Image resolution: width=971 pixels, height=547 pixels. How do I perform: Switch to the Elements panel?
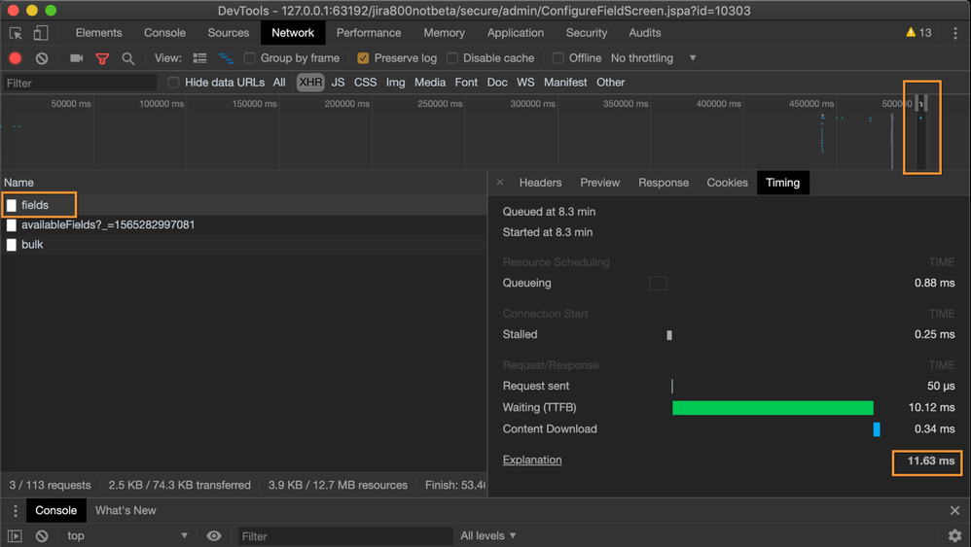click(x=98, y=33)
